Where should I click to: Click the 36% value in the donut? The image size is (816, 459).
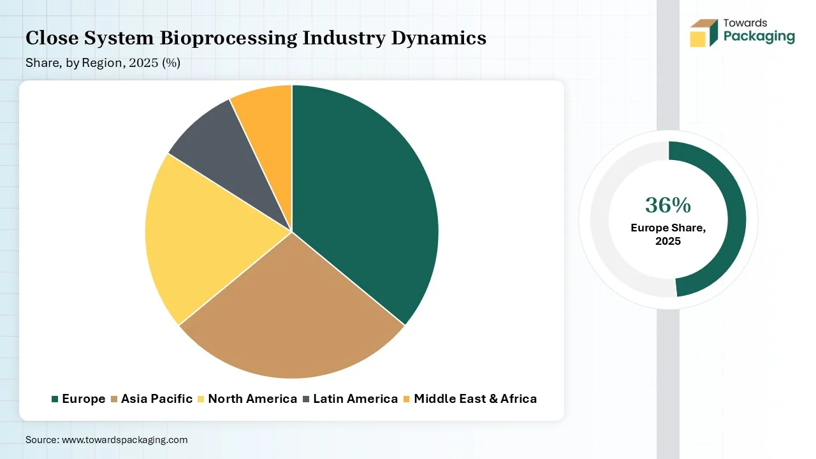(x=667, y=205)
